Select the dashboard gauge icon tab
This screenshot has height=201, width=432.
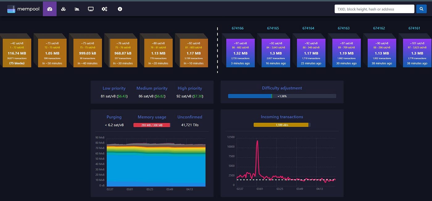click(50, 9)
